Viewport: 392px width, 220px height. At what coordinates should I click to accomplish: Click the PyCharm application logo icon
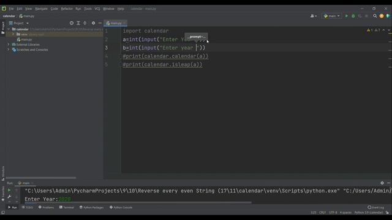pos(4,9)
